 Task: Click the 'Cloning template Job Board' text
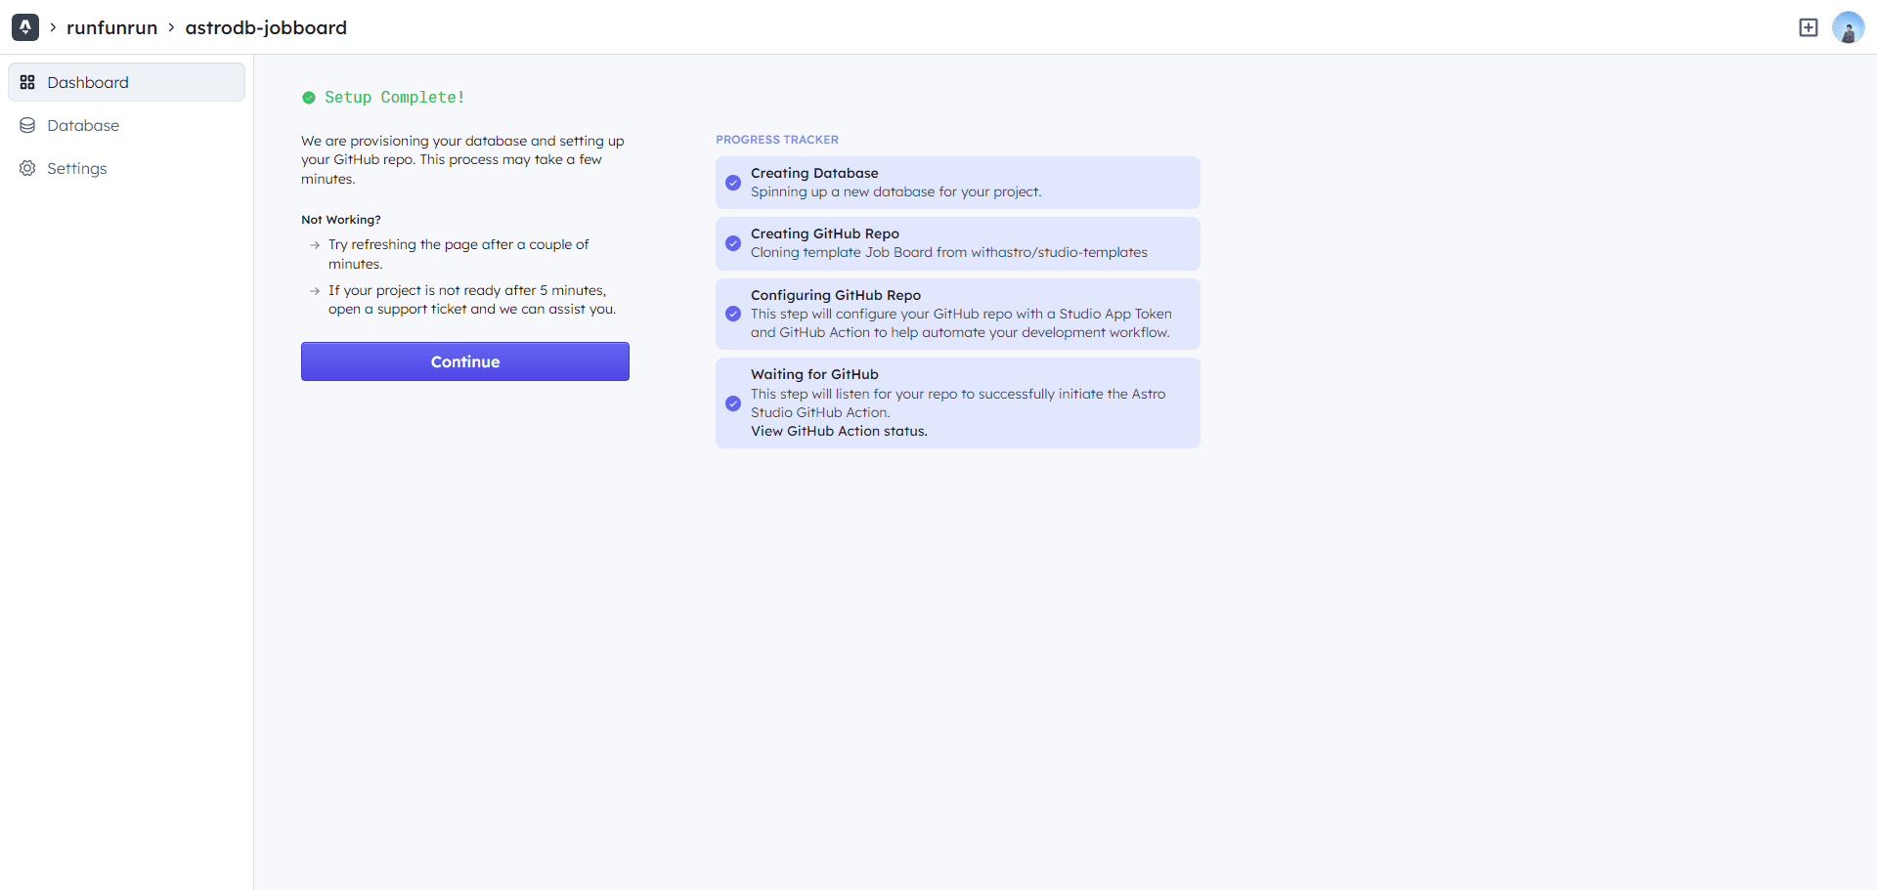click(949, 252)
